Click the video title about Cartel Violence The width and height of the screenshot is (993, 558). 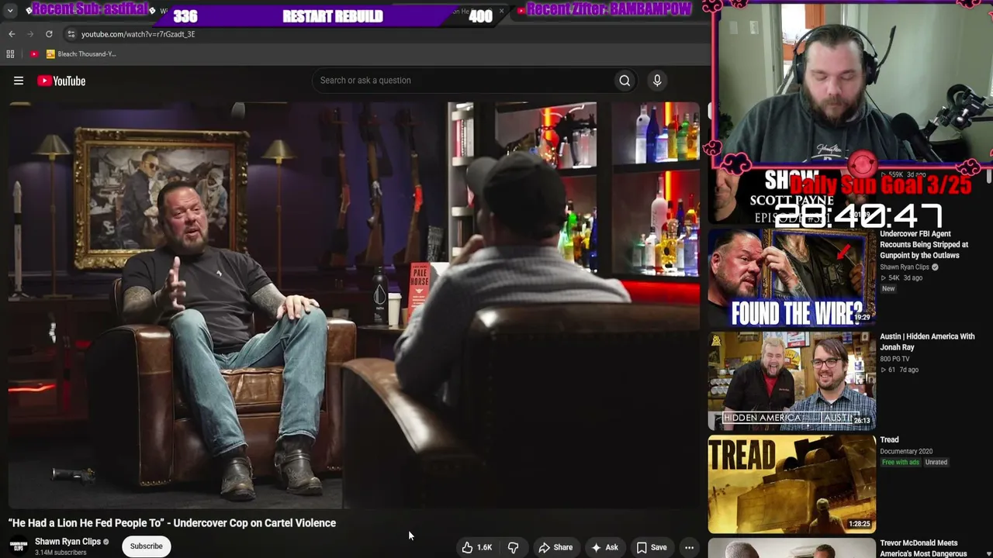pyautogui.click(x=172, y=523)
